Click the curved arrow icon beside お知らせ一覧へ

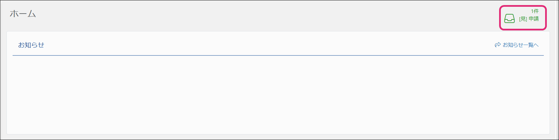pos(497,45)
